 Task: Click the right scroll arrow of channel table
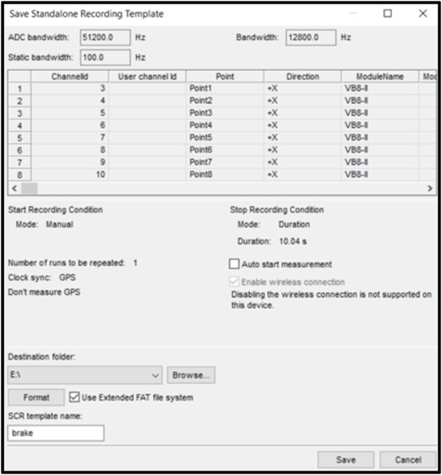coord(429,188)
